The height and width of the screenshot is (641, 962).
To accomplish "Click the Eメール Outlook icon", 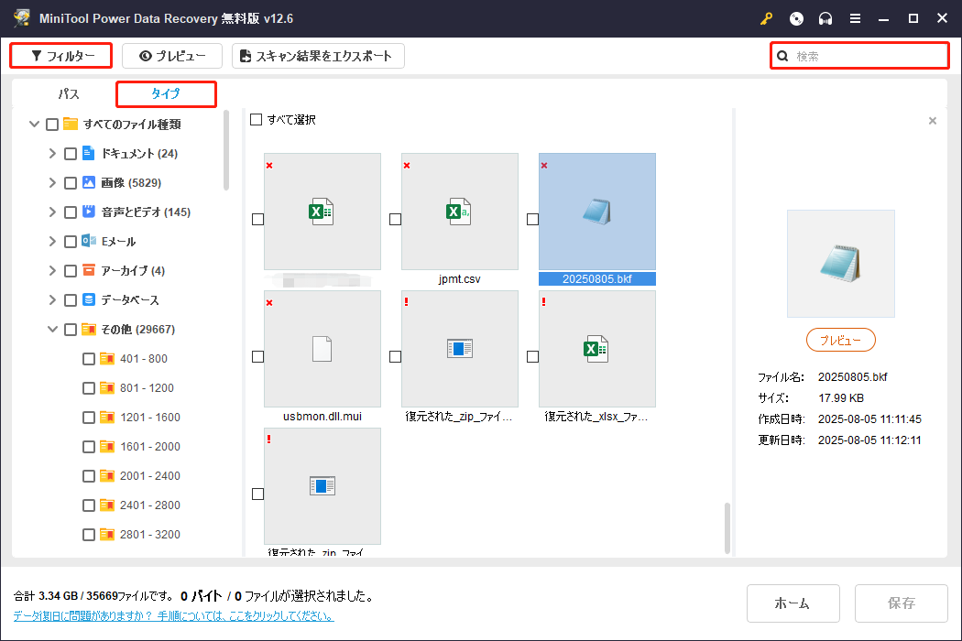I will click(x=88, y=241).
